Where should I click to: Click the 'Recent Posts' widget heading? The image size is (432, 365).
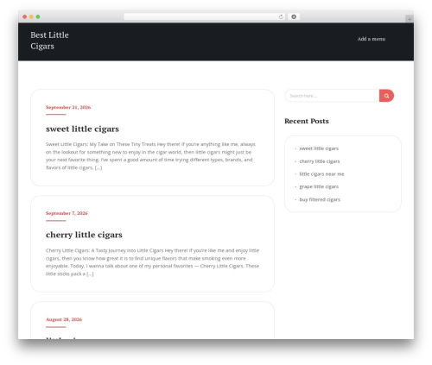[x=307, y=121]
